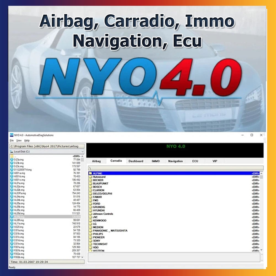Click the folder icon of DELCO/DELPHI

point(91,193)
